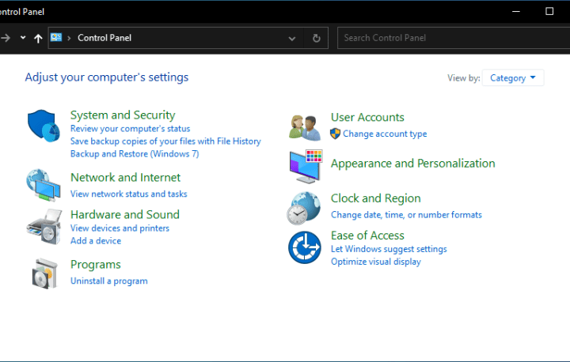The height and width of the screenshot is (362, 570).
Task: Open the Ease of Access icon
Action: pos(305,247)
